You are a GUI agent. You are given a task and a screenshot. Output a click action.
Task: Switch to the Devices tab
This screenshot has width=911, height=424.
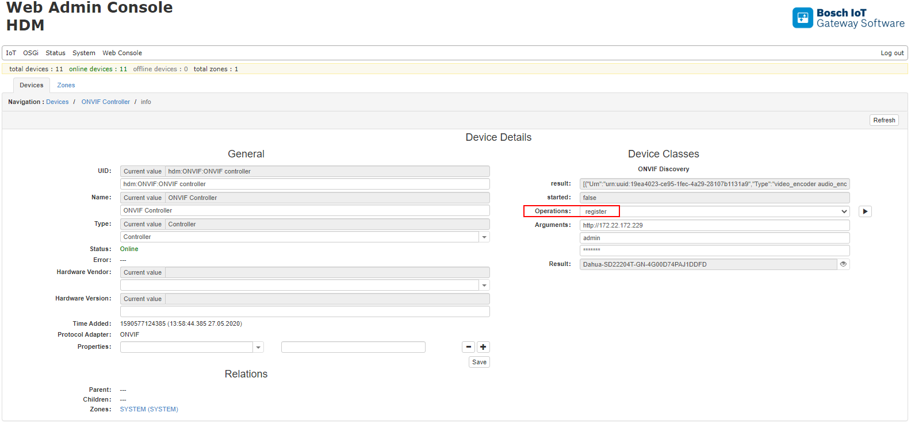click(x=32, y=85)
